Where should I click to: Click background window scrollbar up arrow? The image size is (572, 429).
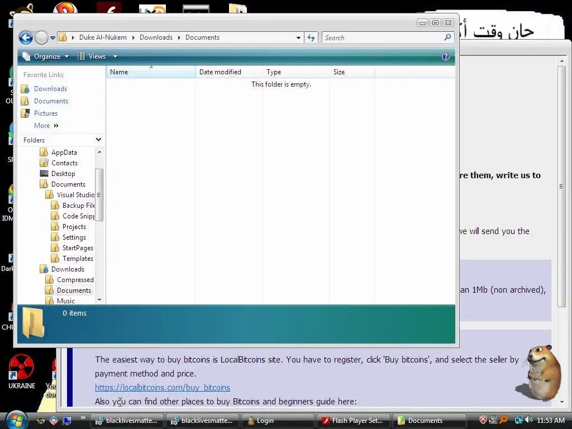tap(562, 61)
